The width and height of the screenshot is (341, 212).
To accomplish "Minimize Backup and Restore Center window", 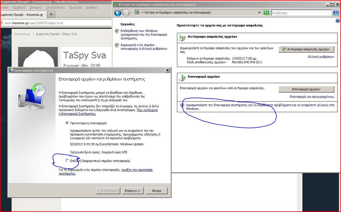I will [328, 4].
